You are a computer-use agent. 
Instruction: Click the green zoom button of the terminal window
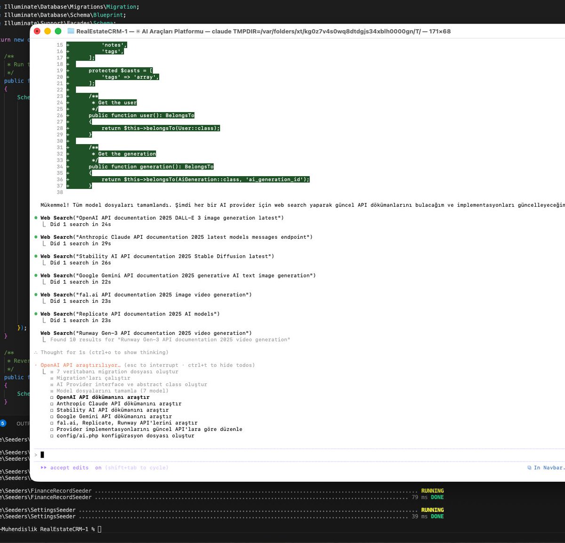coord(58,31)
